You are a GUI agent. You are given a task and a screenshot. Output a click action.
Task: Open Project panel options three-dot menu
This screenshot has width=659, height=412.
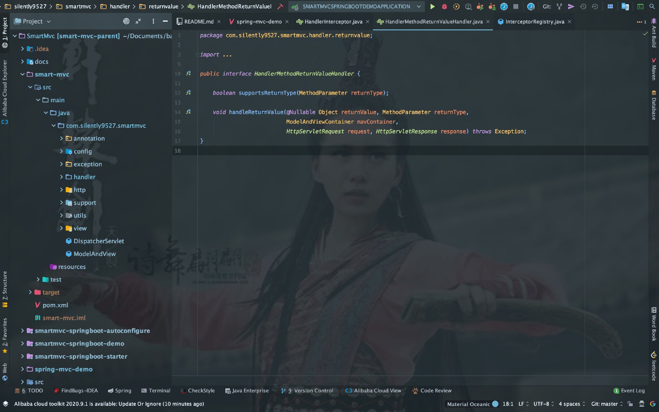click(x=153, y=21)
